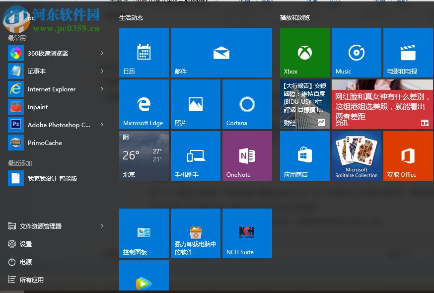Expand the 文件资源管理器 chevron

pyautogui.click(x=101, y=226)
